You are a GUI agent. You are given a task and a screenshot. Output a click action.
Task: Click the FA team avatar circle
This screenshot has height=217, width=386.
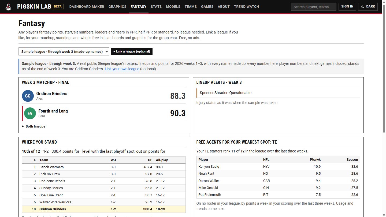pyautogui.click(x=30, y=113)
